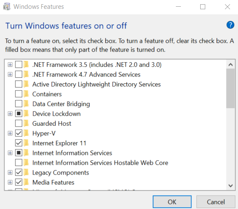Click folder icon beside IIS Hostable Web Core
This screenshot has width=238, height=209.
26,163
